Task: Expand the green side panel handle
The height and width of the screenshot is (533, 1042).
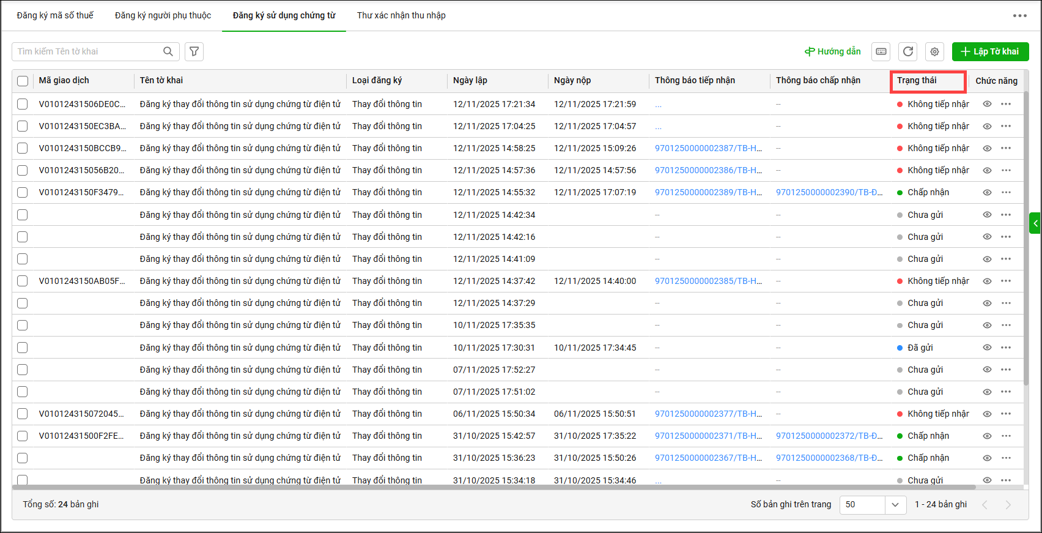Action: coord(1035,223)
